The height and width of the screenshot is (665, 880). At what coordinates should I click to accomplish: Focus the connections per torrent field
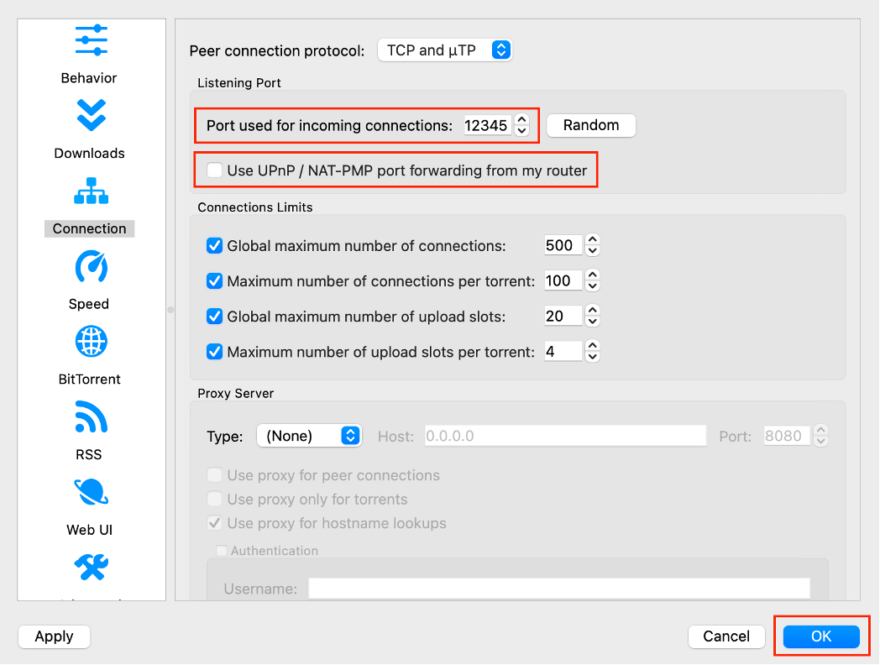point(563,280)
